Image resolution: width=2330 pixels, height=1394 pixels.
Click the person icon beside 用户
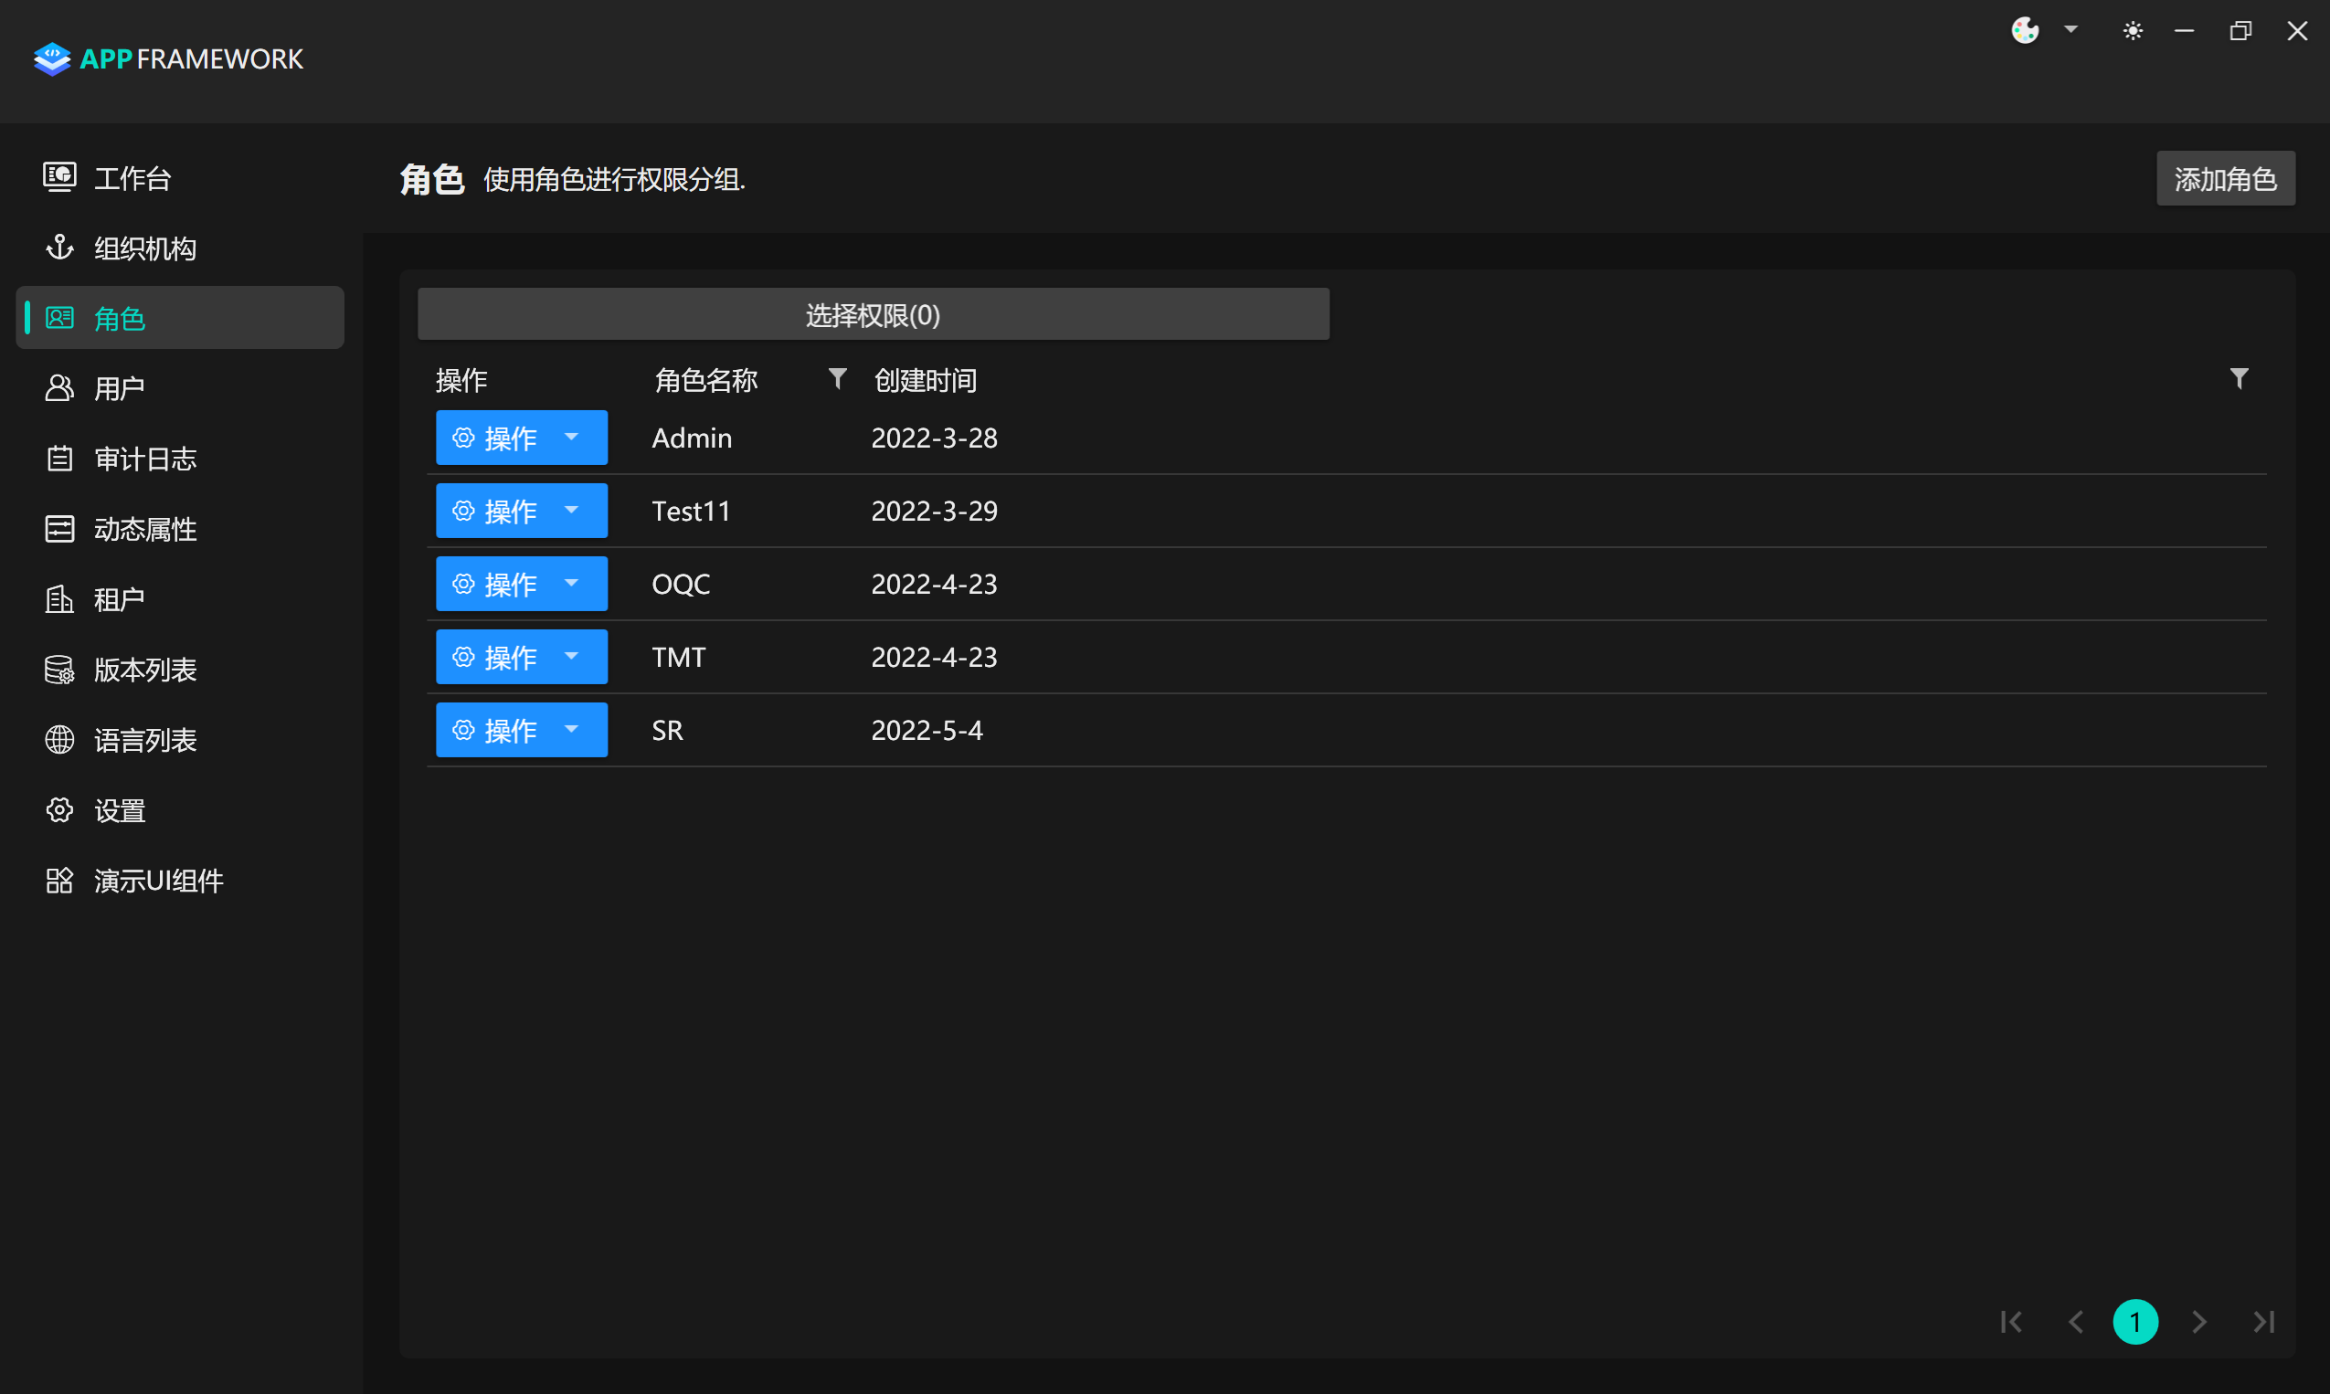(59, 388)
